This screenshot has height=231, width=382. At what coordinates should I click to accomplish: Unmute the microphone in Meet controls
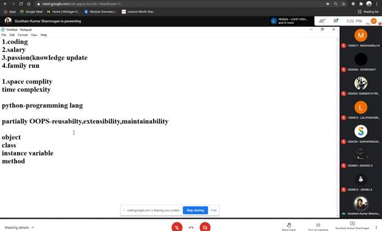177,227
